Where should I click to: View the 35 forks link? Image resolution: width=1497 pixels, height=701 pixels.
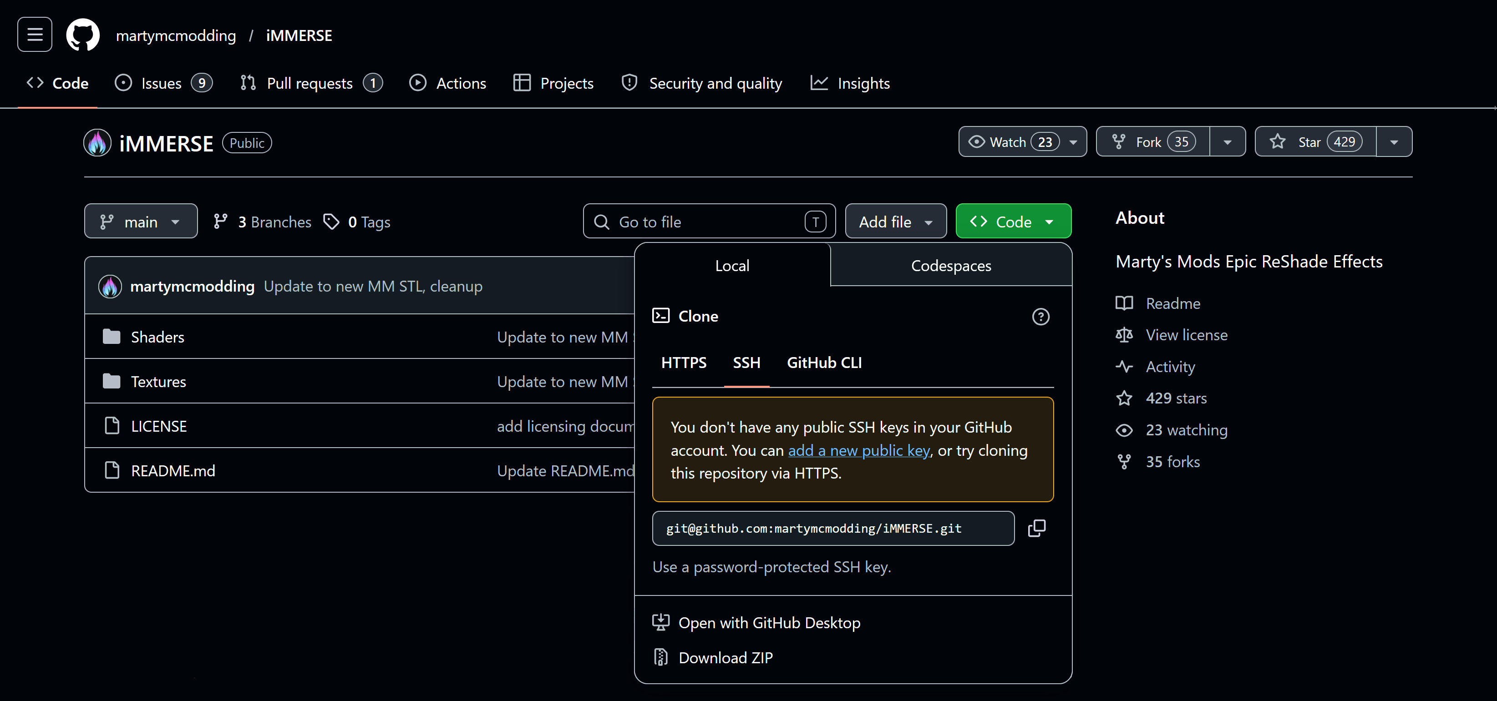click(x=1157, y=462)
